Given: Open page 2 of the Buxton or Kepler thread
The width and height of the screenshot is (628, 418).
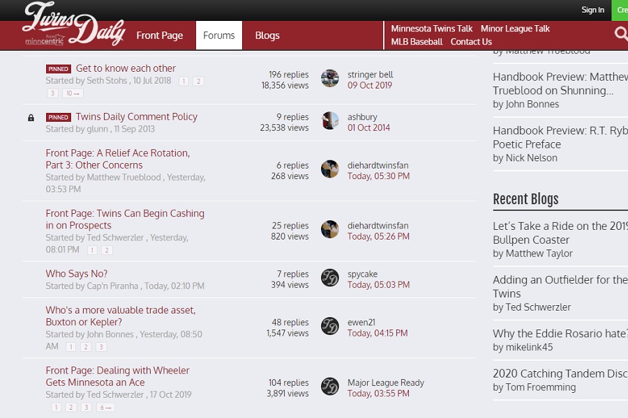Looking at the screenshot, I should pos(86,346).
